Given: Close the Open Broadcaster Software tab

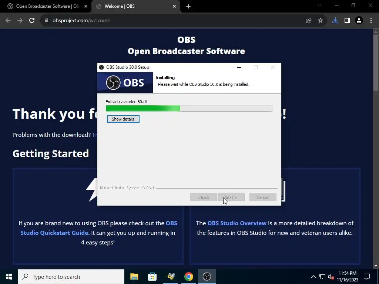Looking at the screenshot, I should tap(86, 7).
